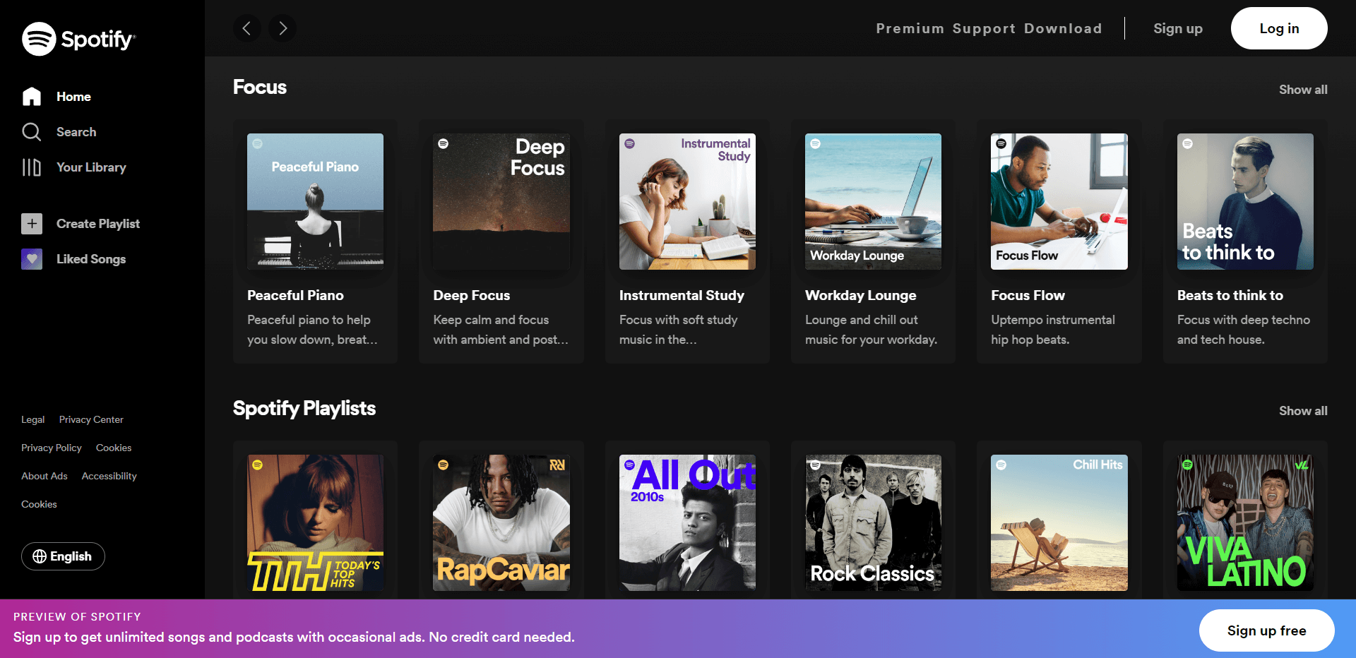Open the RapCaviar playlist cover
1356x658 pixels.
point(501,522)
